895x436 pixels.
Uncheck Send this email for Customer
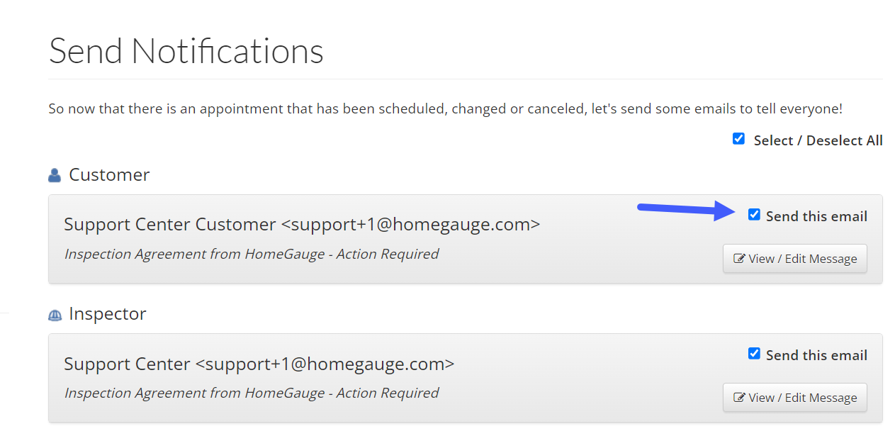point(754,215)
